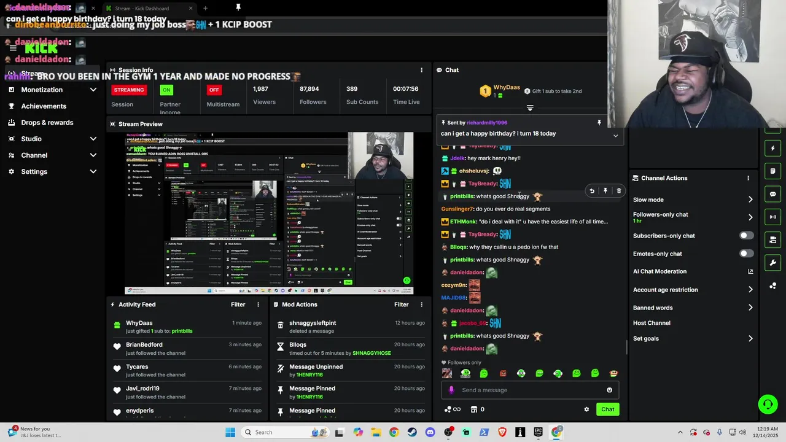Click the channel points infinity icon
The height and width of the screenshot is (442, 786).
pyautogui.click(x=452, y=409)
